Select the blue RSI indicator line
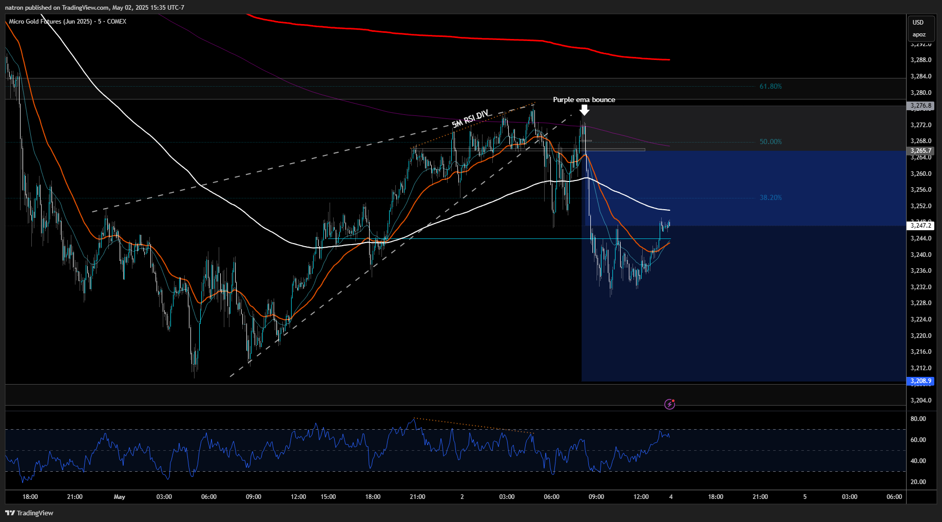 point(337,450)
